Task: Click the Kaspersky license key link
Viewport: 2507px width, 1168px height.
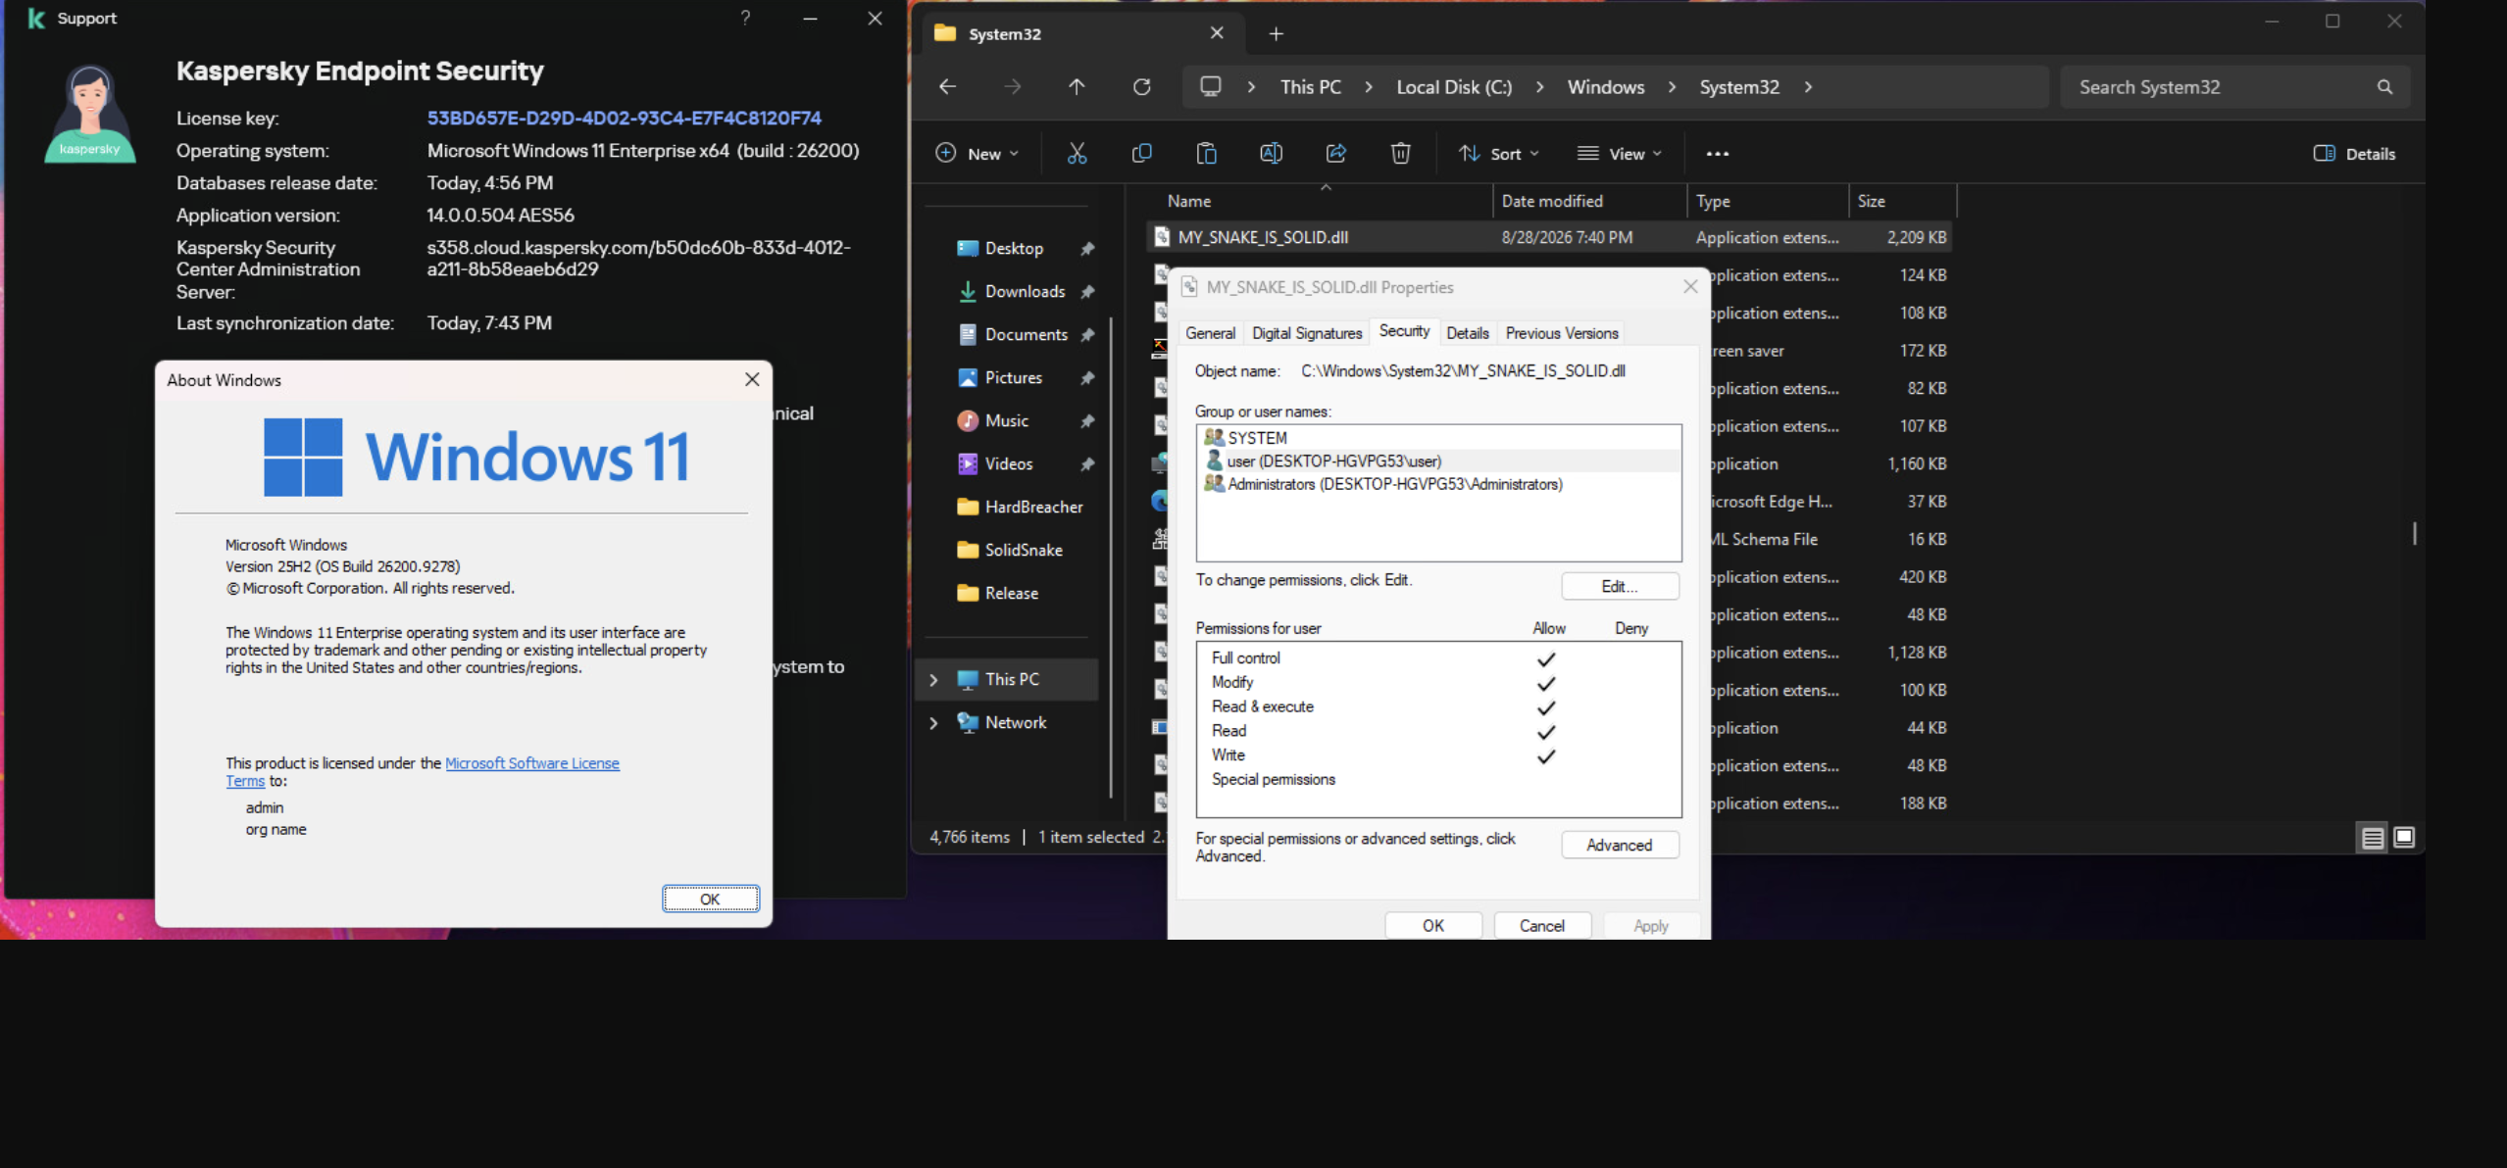Action: 624,118
